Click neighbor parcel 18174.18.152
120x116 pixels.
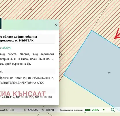25,97
